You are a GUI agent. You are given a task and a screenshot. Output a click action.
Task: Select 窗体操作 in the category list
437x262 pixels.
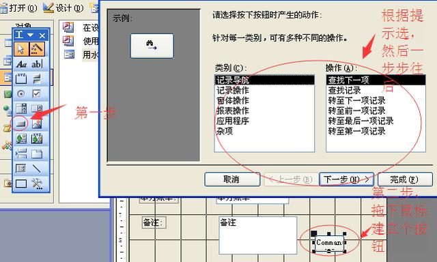pos(264,100)
